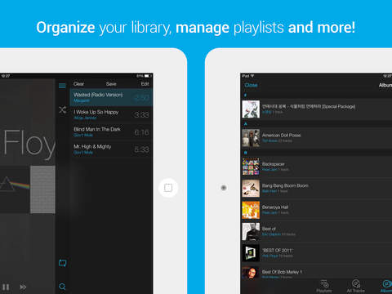Screen dimensions: 392x294
Task: Tap the Dark Side of the Moon cover
Action: 15,189
